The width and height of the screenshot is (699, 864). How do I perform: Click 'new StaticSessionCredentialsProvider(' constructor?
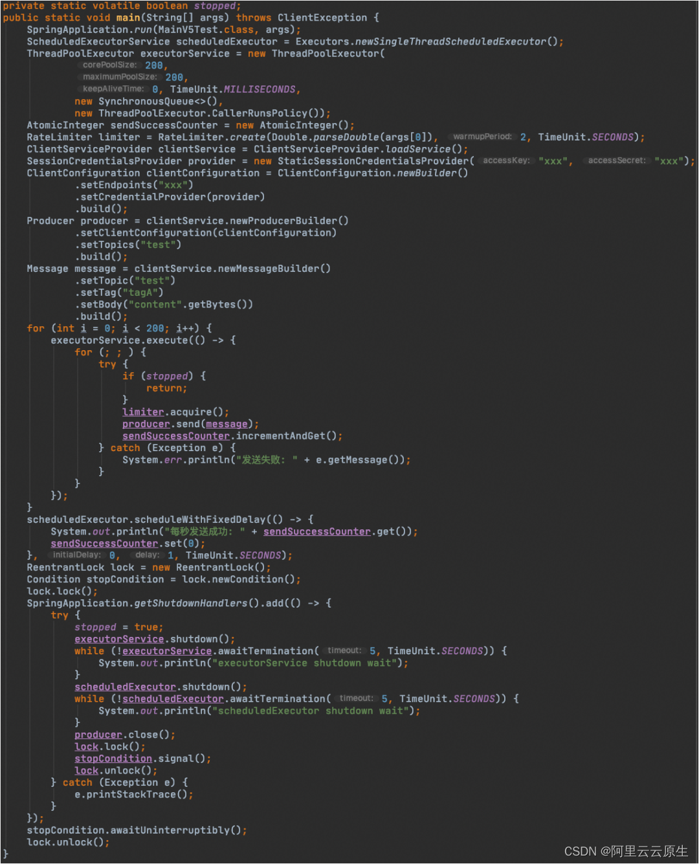[x=364, y=161]
